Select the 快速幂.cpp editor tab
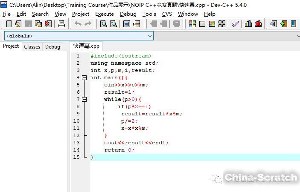Image resolution: width=300 pixels, height=192 pixels. coord(86,46)
